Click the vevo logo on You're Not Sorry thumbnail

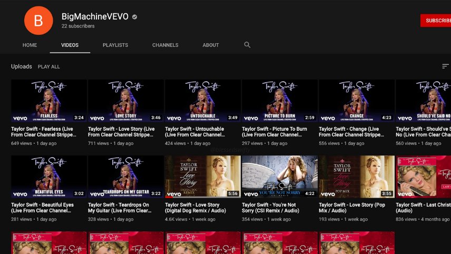[x=251, y=194]
